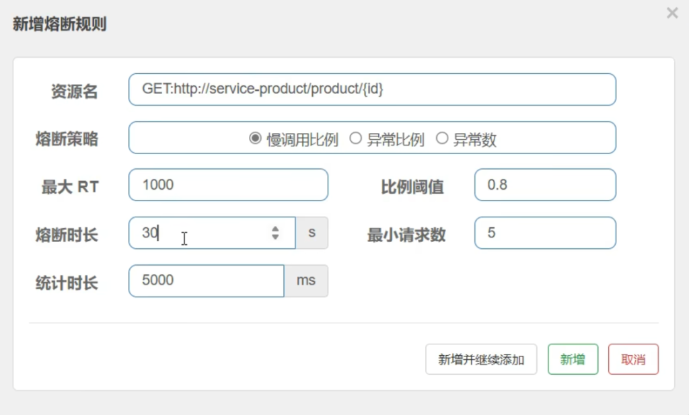Viewport: 689px width, 415px height.
Task: Close the 新增熔断规则 dialog with the X
Action: point(672,13)
